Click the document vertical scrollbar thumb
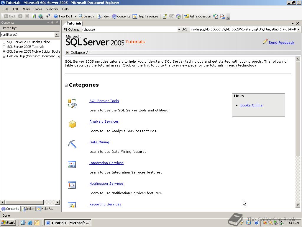The width and height of the screenshot is (302, 227). pyautogui.click(x=298, y=109)
